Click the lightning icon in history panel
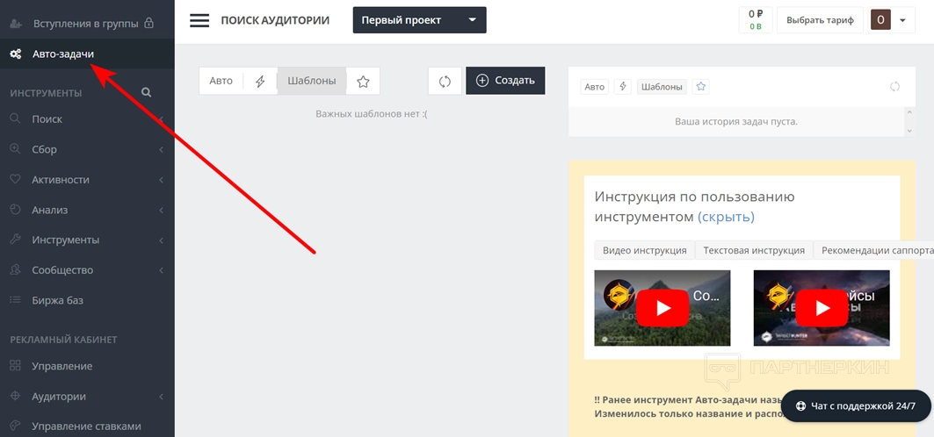 622,87
